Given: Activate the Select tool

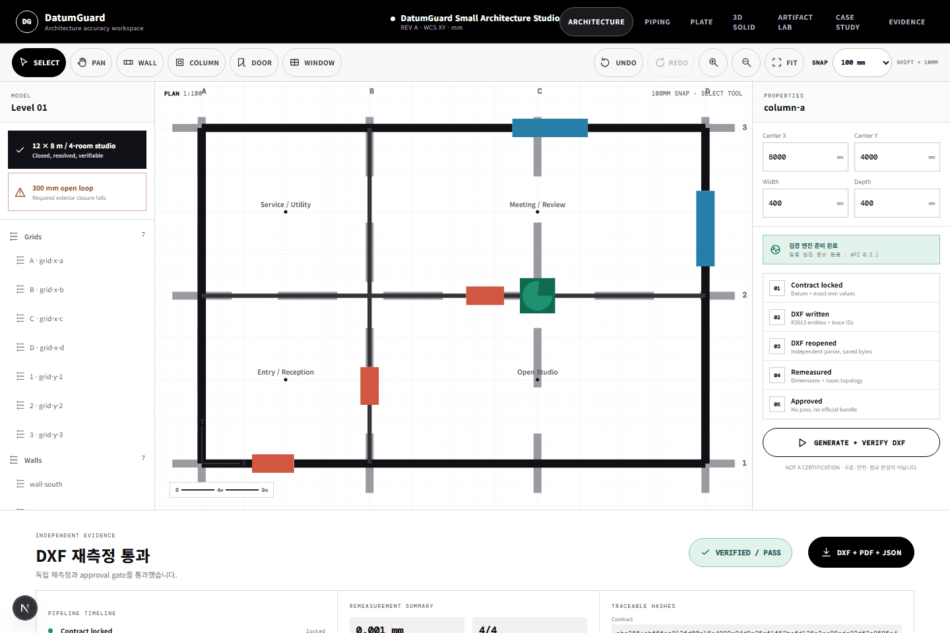Looking at the screenshot, I should click(39, 63).
